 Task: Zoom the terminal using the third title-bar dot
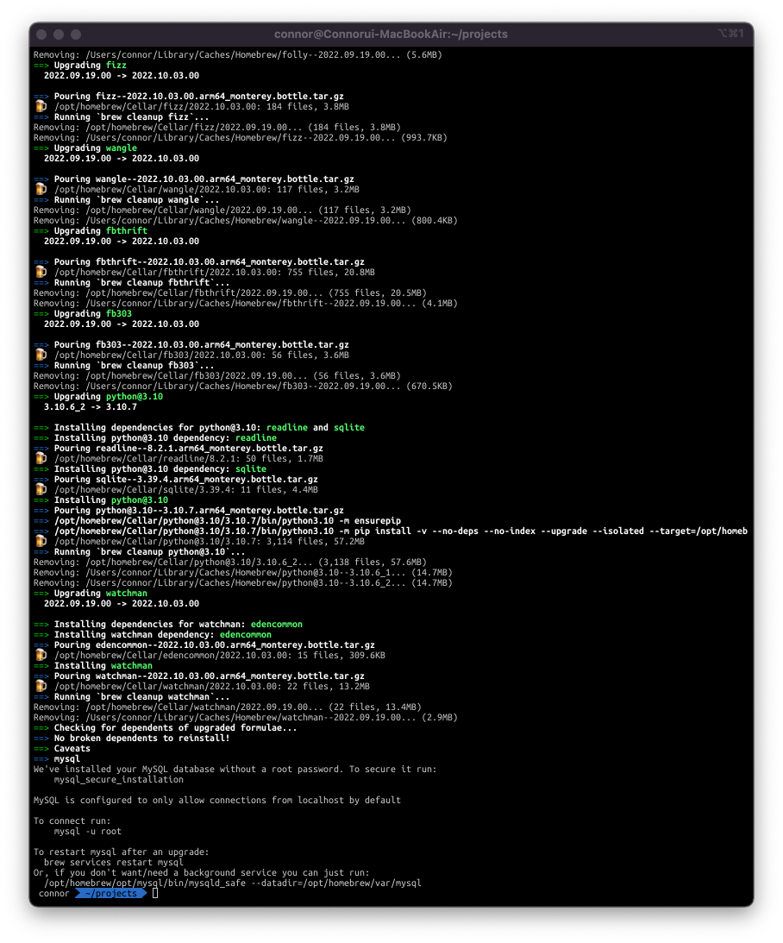[76, 35]
